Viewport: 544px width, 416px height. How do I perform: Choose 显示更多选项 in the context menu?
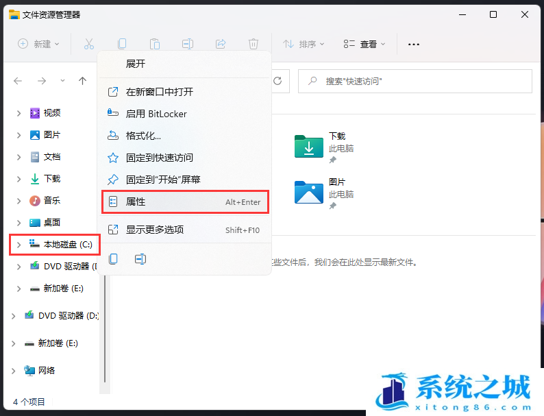(x=185, y=230)
